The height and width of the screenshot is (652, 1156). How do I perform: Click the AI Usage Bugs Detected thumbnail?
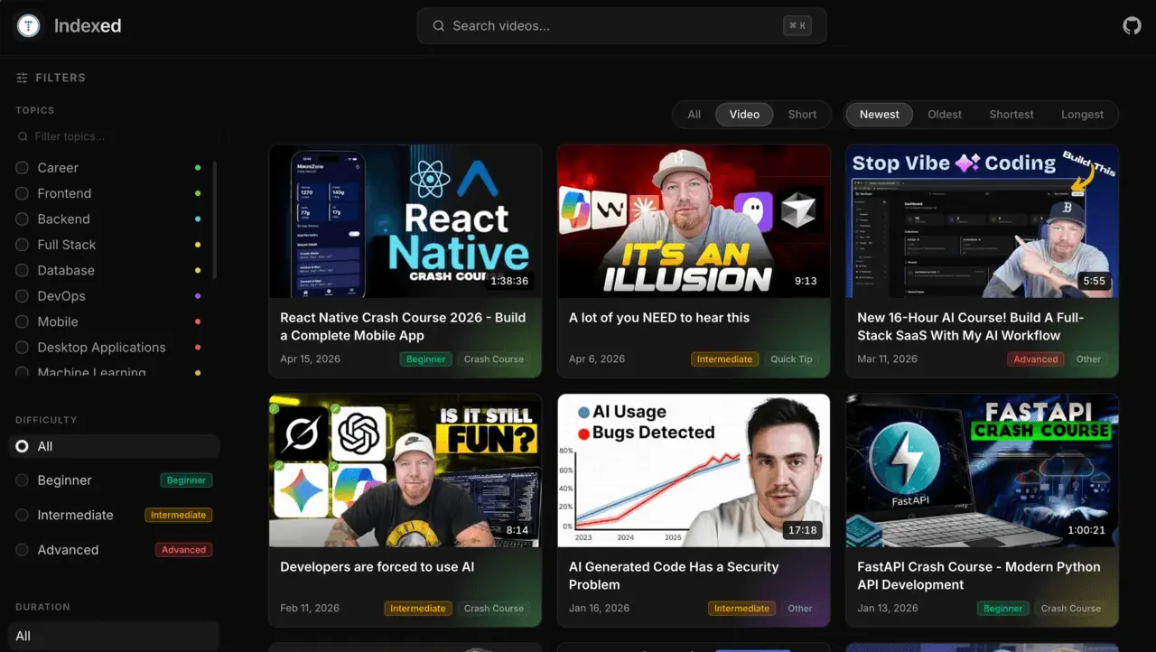pyautogui.click(x=694, y=470)
